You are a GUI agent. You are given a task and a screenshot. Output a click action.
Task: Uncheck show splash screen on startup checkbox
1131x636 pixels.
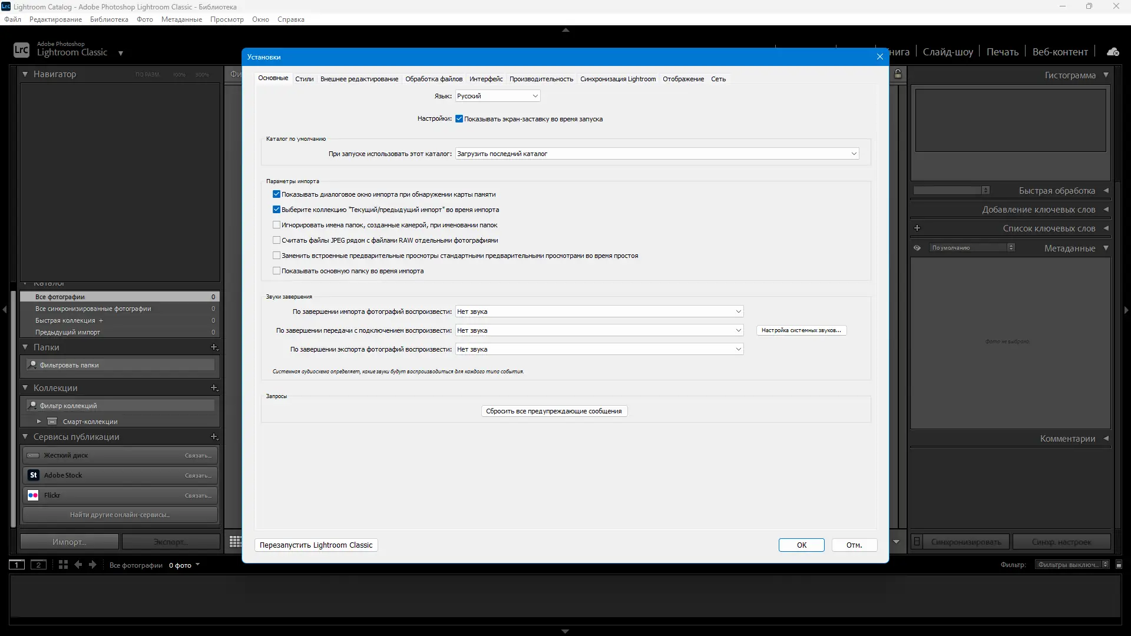pos(459,119)
